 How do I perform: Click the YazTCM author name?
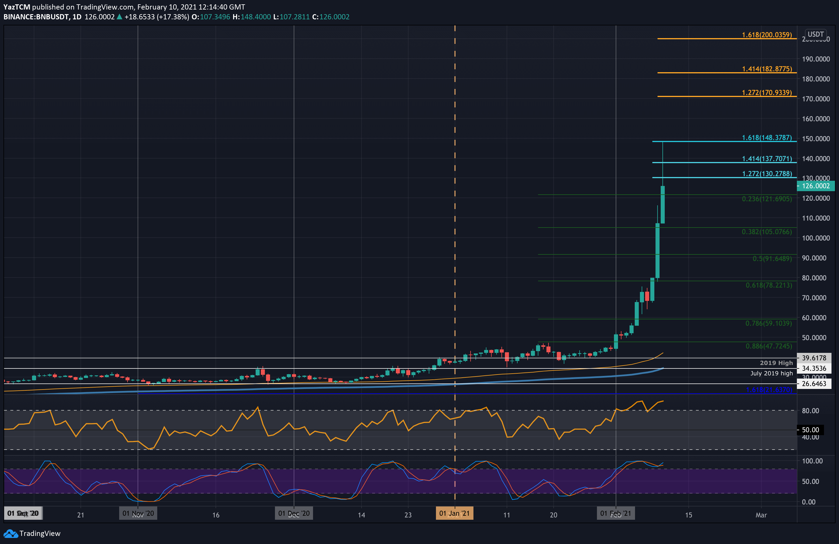(16, 7)
